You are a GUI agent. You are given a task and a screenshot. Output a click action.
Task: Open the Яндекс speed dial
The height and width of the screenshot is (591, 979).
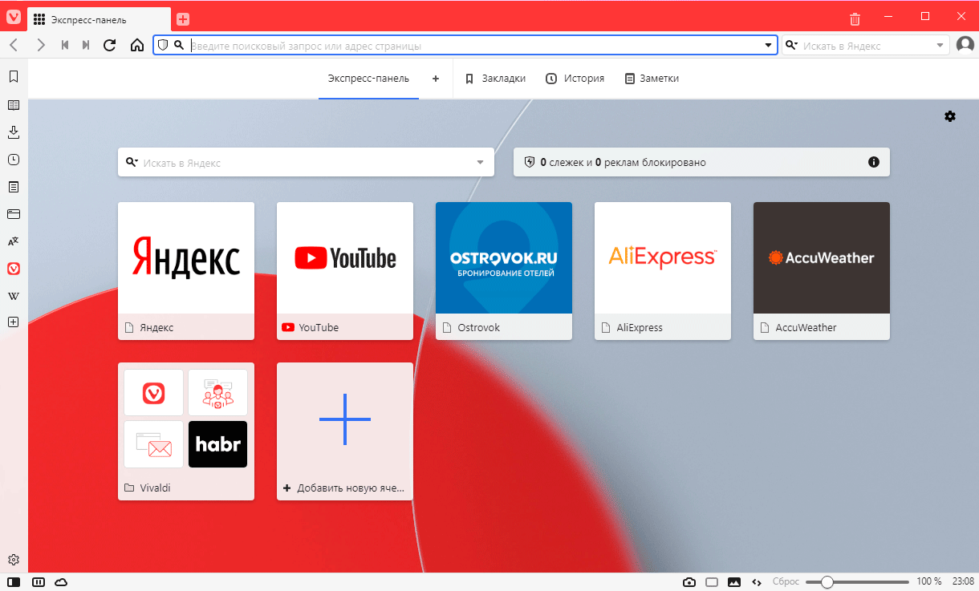186,271
